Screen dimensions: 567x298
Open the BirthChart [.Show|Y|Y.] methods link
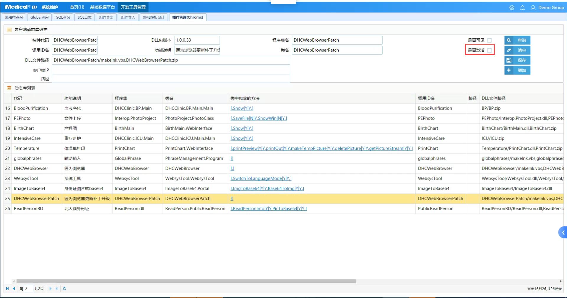[242, 128]
